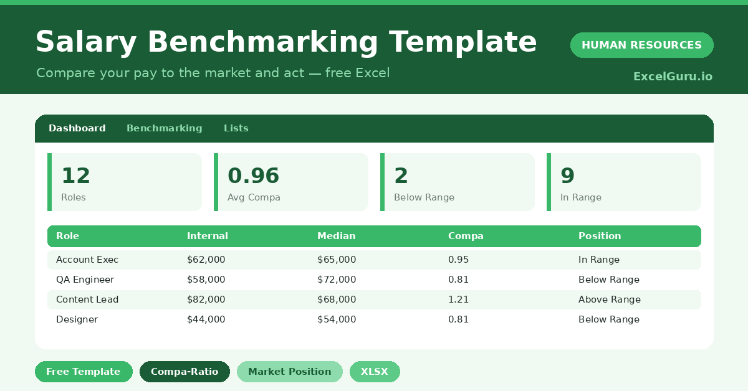
Task: Click the HUMAN RESOURCES badge
Action: point(641,45)
